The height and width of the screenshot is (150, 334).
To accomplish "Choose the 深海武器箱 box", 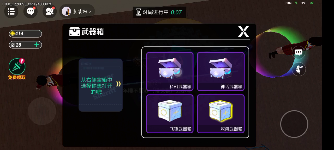I will tap(221, 114).
